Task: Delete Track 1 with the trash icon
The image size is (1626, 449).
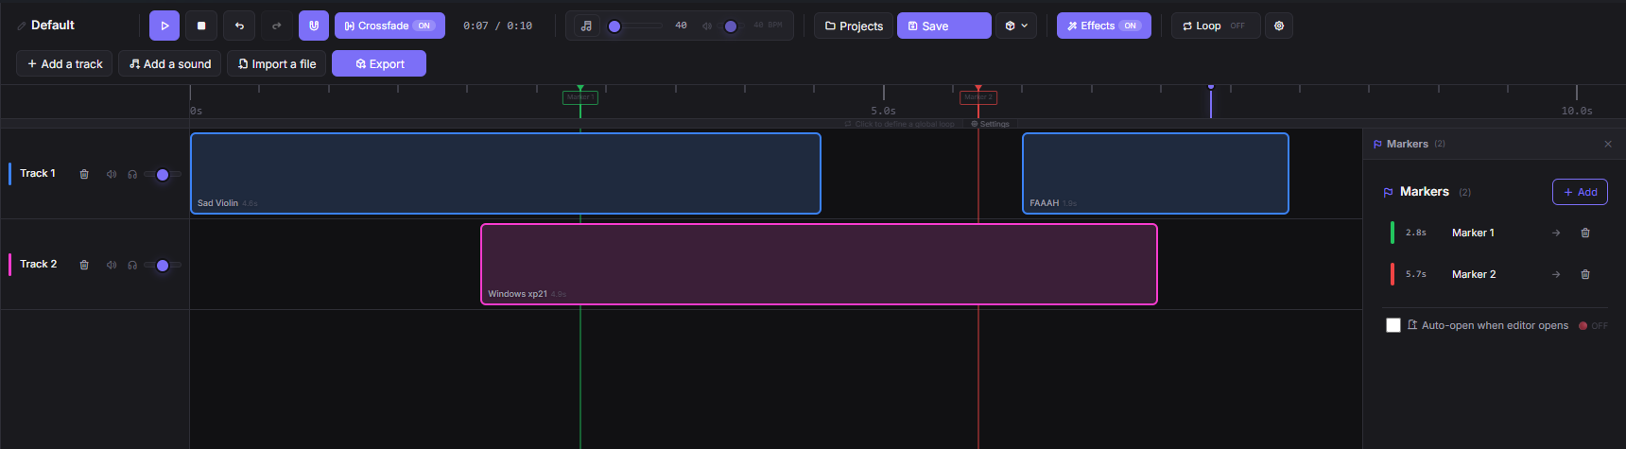Action: click(x=84, y=174)
